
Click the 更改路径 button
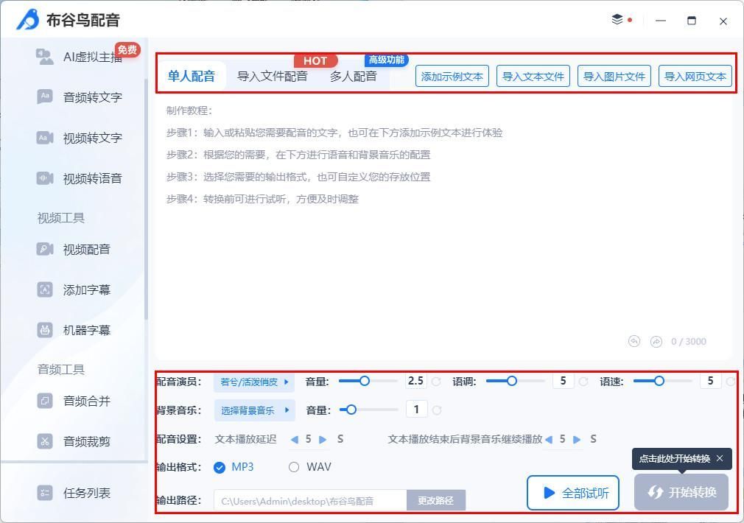[x=436, y=500]
